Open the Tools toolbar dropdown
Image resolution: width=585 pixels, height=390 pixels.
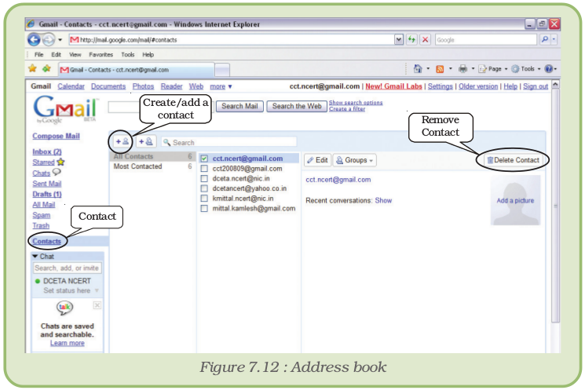(x=525, y=69)
